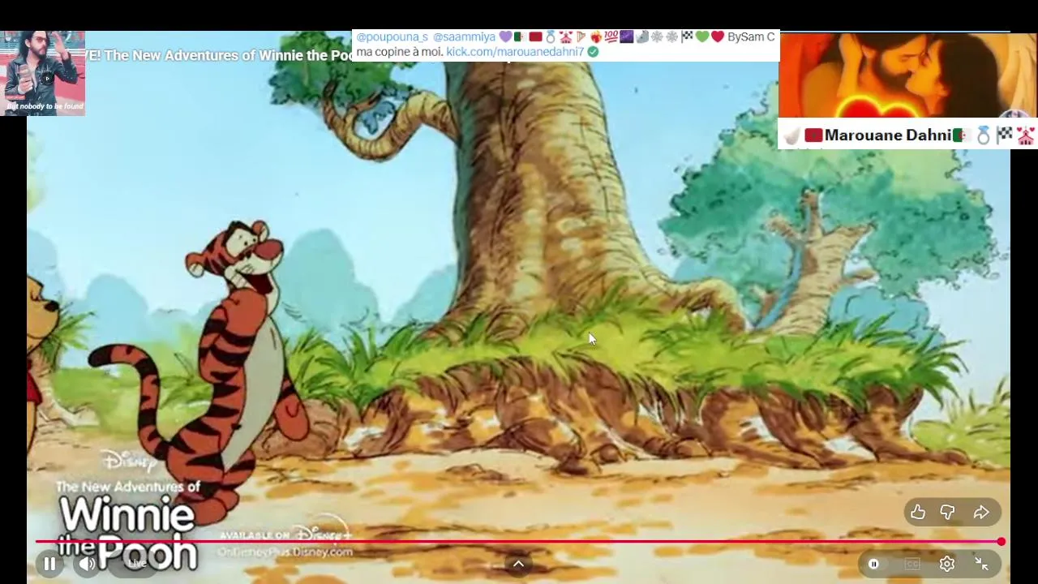Open video settings gear
The image size is (1038, 584).
pos(947,564)
